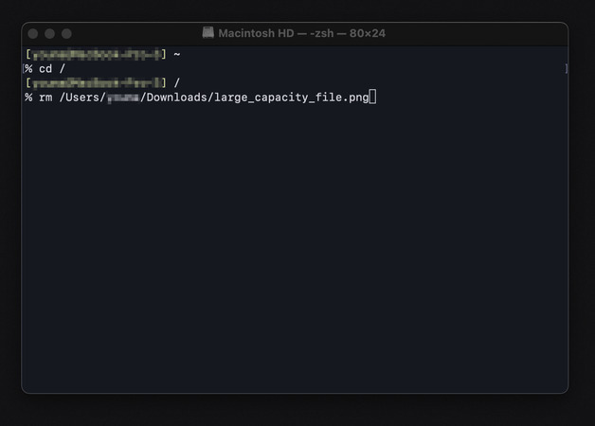Click the blurred username in the rm path
The height and width of the screenshot is (426, 595).
122,97
